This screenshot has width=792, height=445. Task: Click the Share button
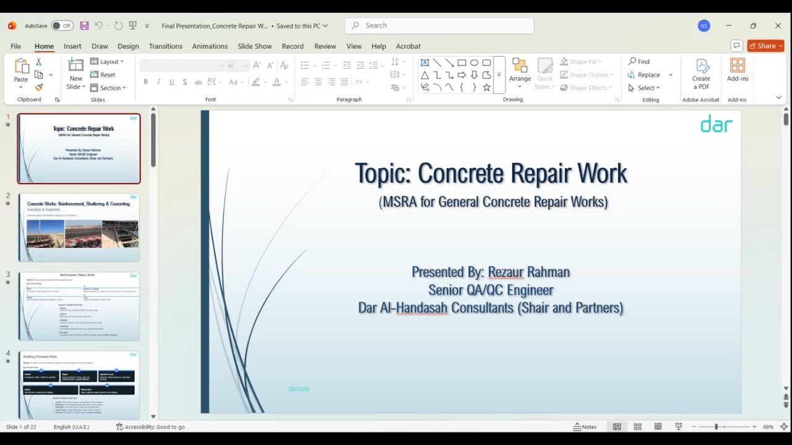[x=765, y=46]
